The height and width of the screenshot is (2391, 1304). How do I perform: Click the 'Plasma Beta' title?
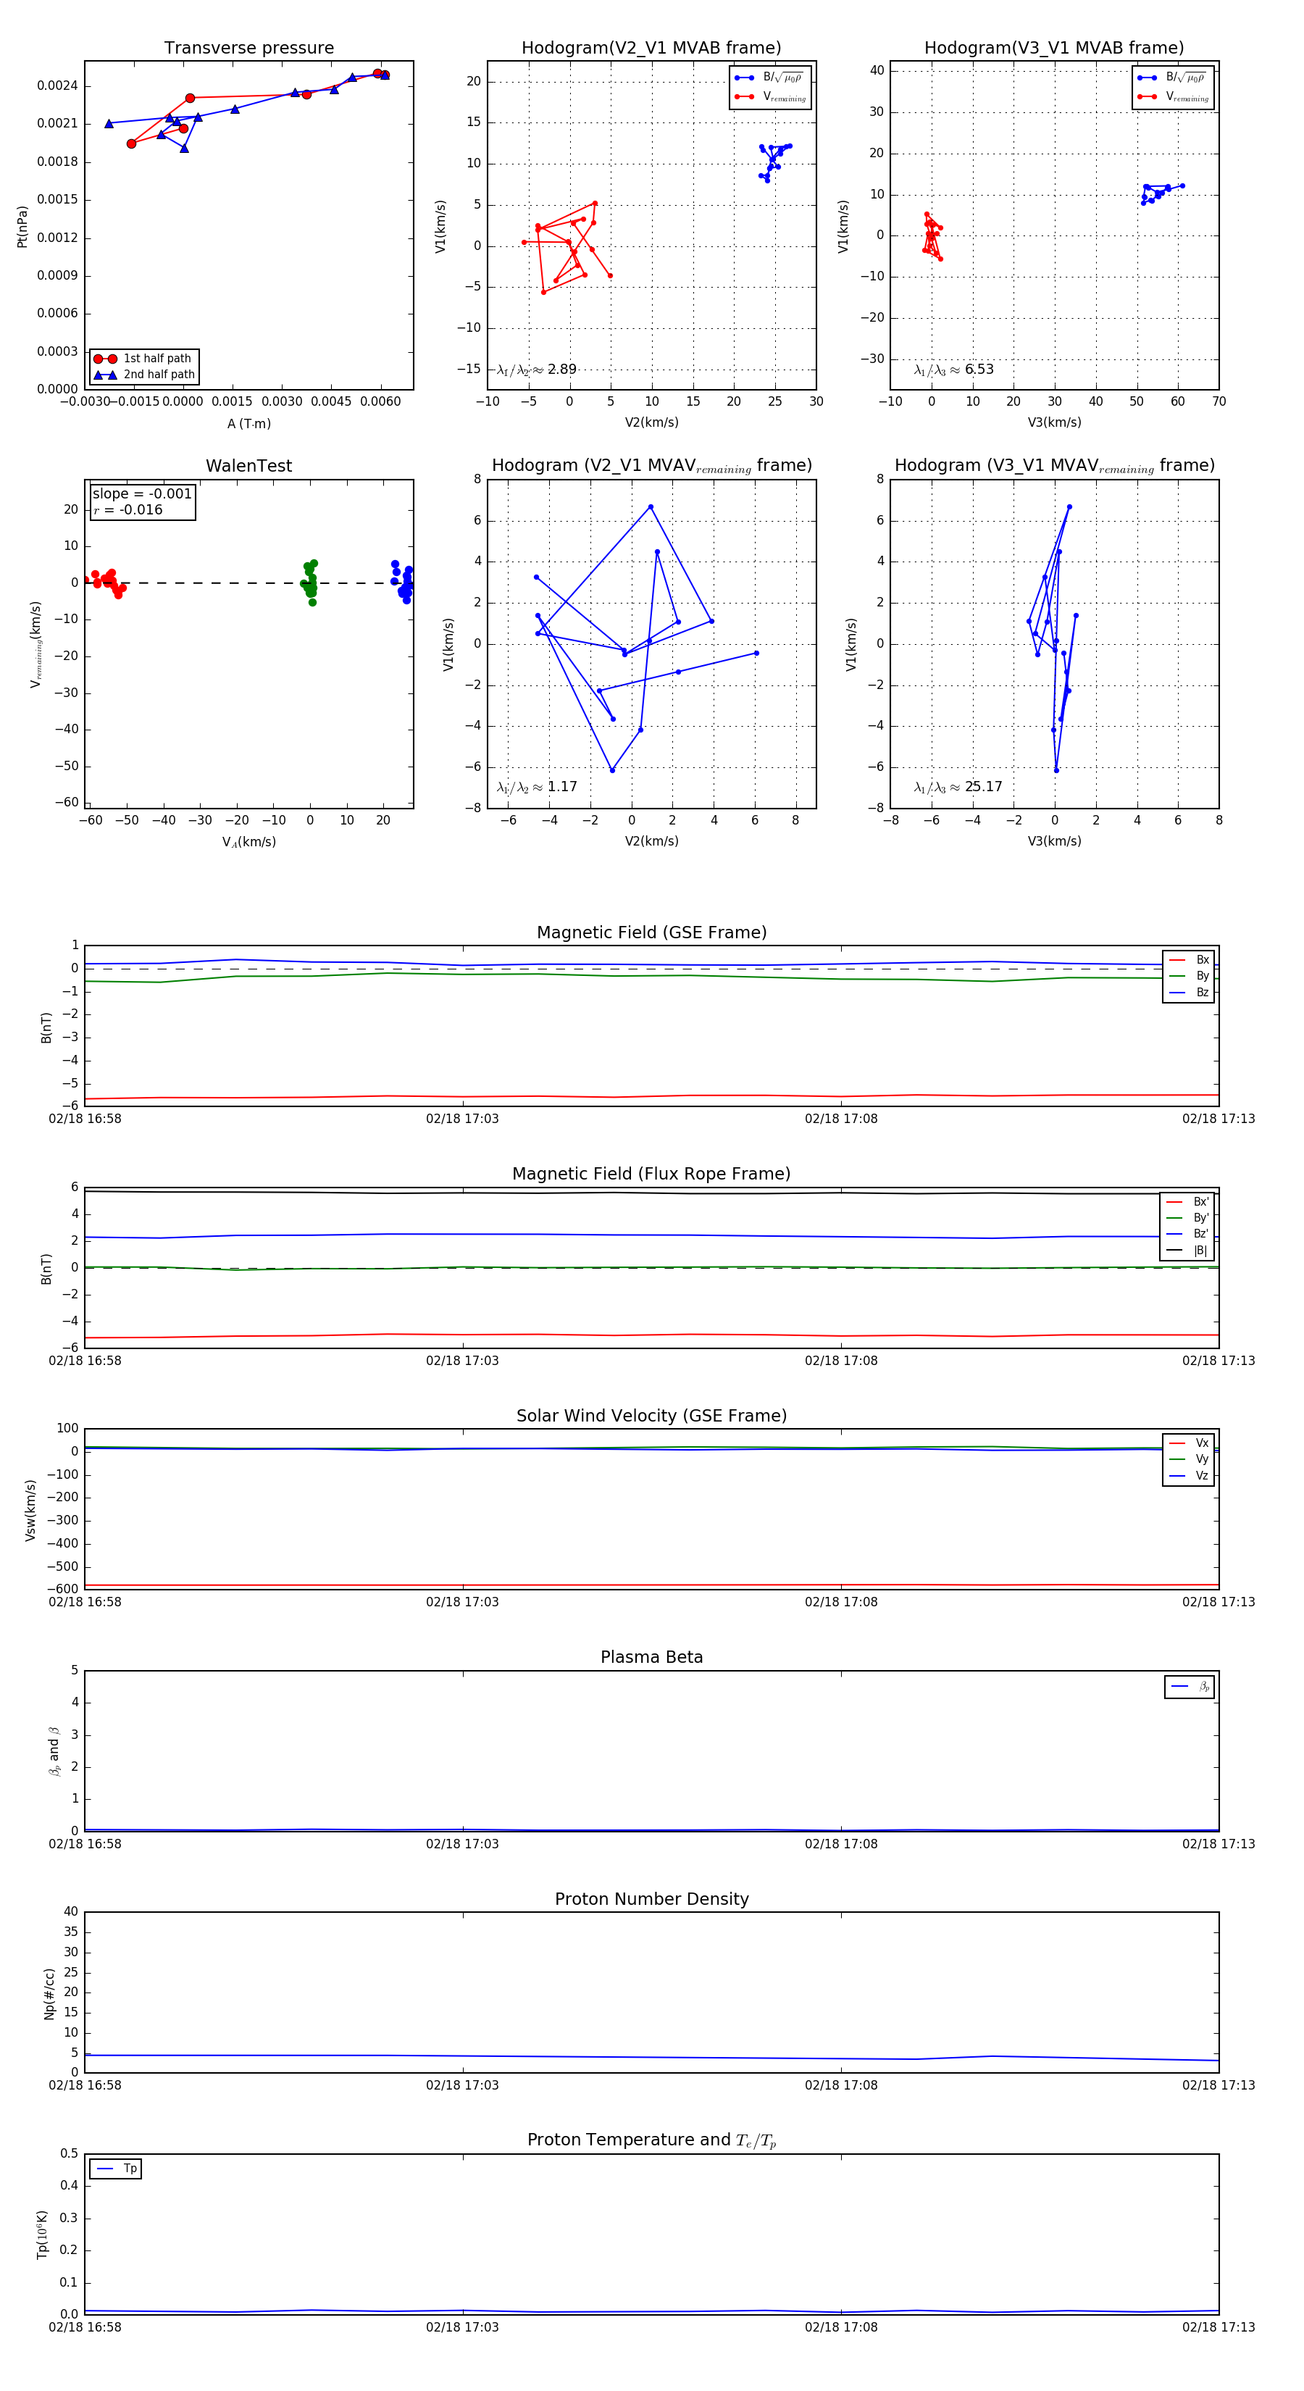651,1657
